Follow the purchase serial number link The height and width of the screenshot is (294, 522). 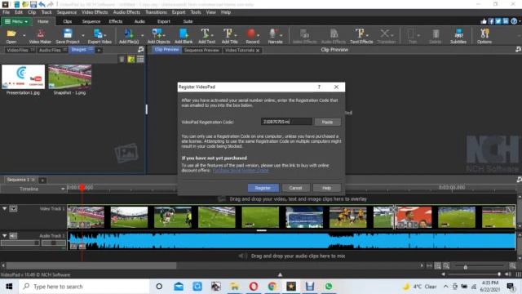coord(241,171)
